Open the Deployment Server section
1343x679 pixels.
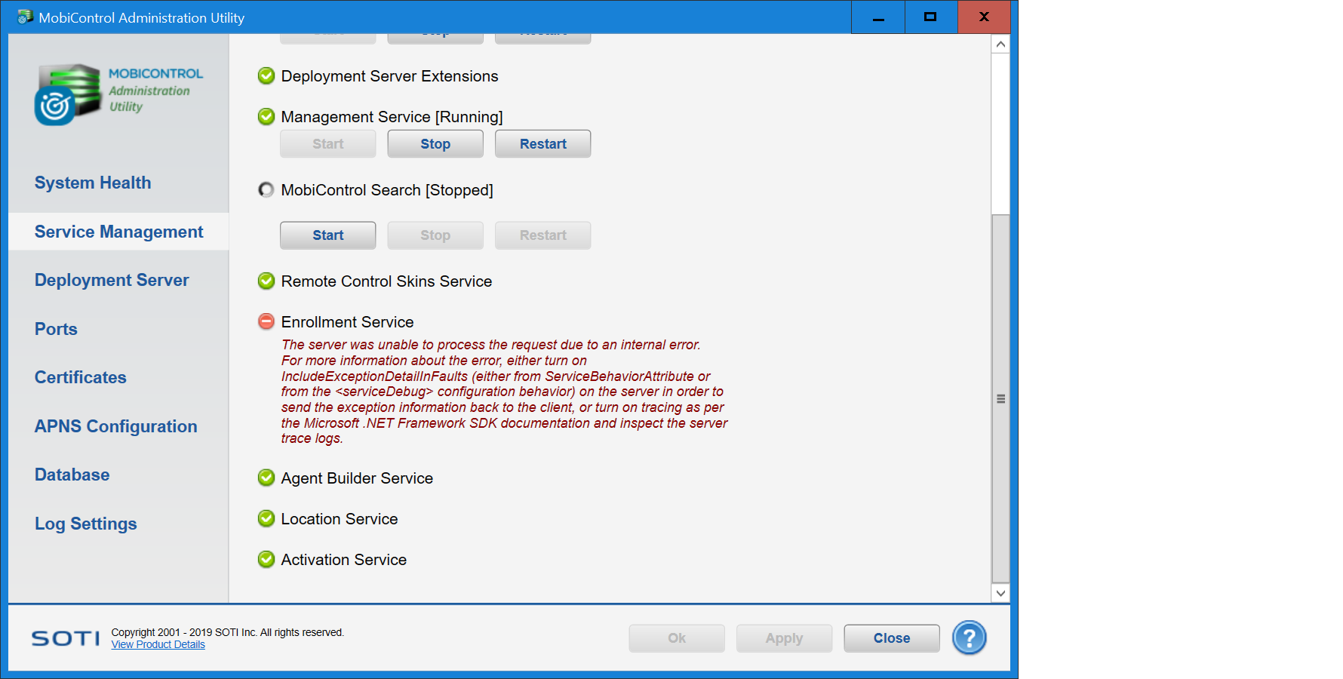click(x=112, y=281)
